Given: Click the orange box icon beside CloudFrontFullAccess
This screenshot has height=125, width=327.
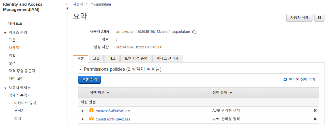Looking at the screenshot, I should coord(91,119).
